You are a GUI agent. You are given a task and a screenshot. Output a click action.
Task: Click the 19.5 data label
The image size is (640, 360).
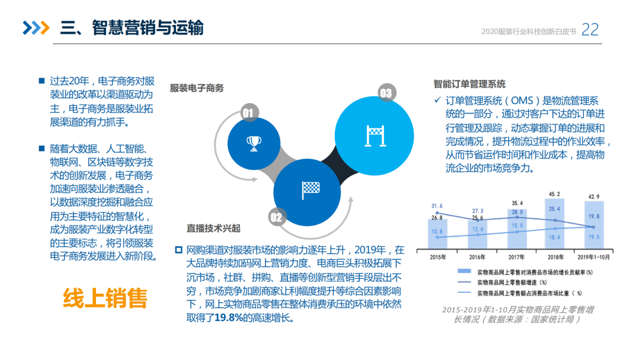(x=594, y=237)
